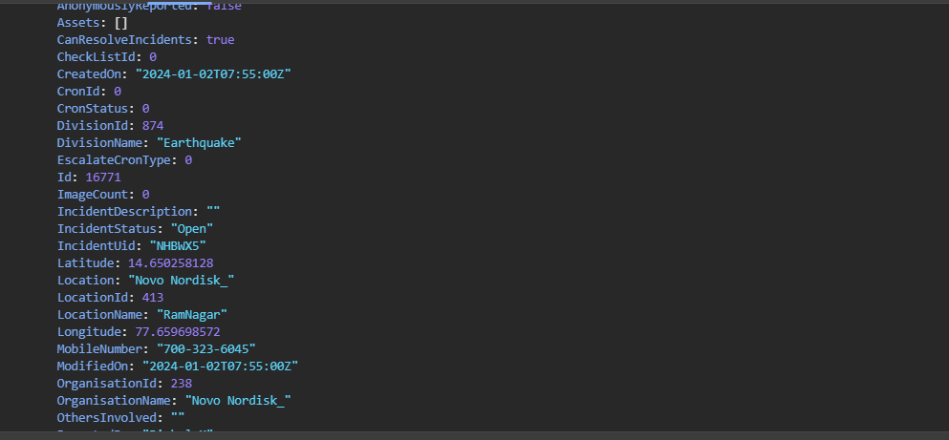Select the OrganisationName "Novo Nordisk_" value

(238, 400)
